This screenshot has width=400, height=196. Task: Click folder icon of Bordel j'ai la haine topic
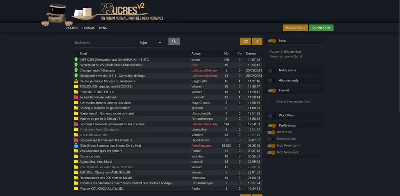pyautogui.click(x=76, y=108)
